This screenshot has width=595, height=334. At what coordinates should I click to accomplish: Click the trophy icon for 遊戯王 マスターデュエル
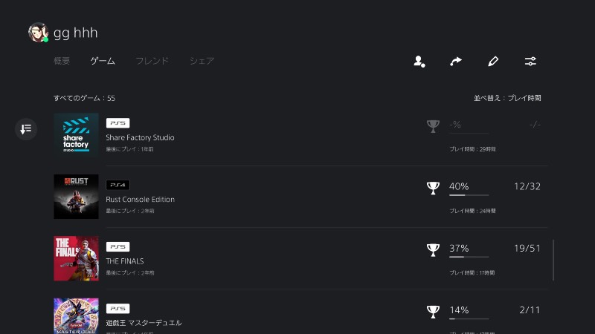433,311
